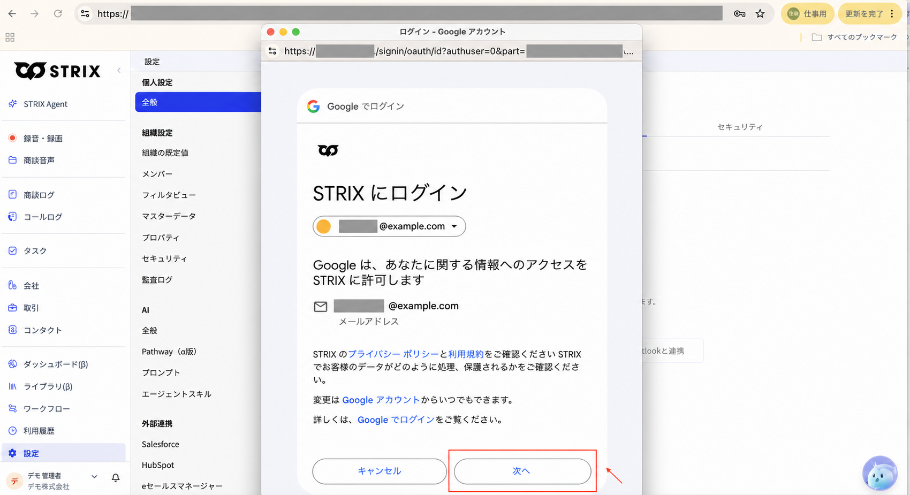Open エージェントスキル settings

pyautogui.click(x=177, y=394)
